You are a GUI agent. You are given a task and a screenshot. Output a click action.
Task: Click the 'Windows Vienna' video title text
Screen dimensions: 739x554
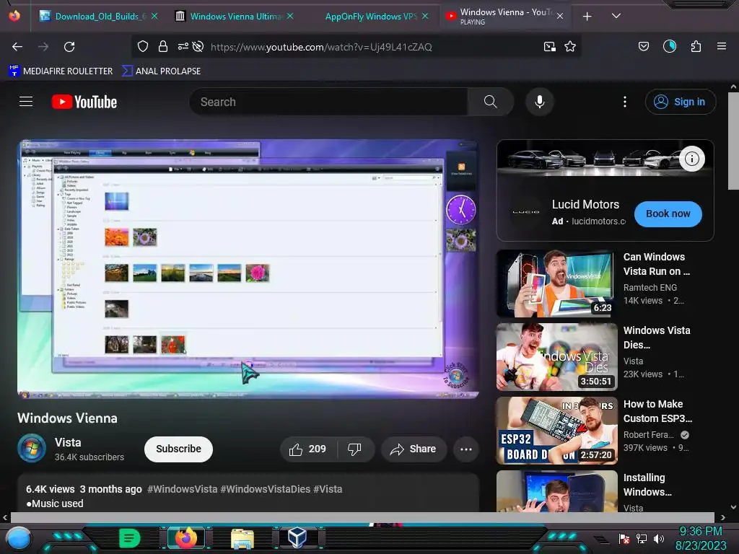coord(67,418)
